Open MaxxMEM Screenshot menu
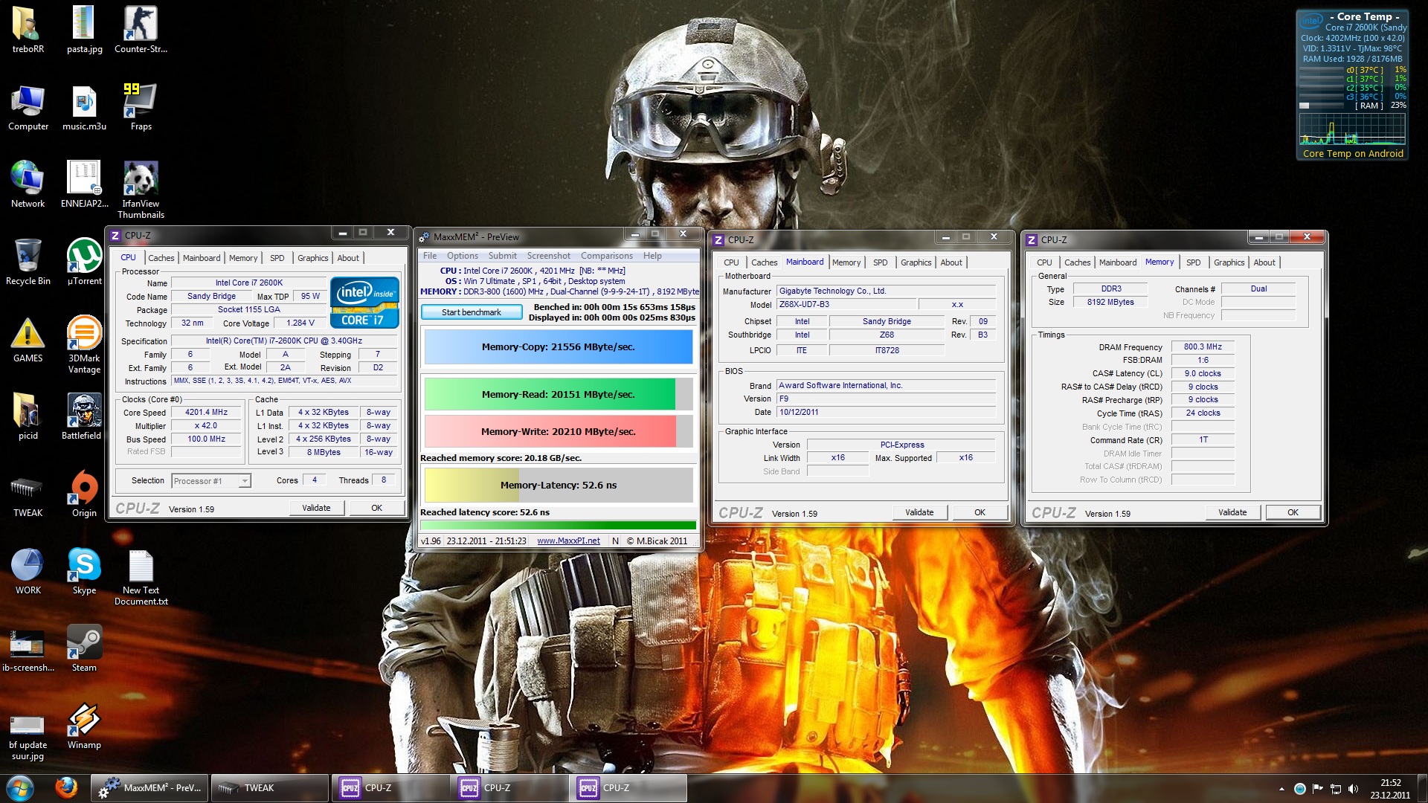This screenshot has width=1428, height=803. 549,256
